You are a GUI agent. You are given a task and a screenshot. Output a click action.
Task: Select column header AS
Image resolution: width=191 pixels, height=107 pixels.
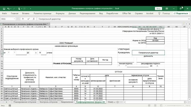176,27
